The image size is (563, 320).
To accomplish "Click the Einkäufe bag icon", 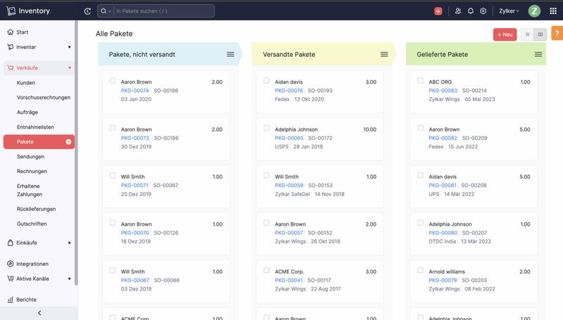I will [11, 243].
